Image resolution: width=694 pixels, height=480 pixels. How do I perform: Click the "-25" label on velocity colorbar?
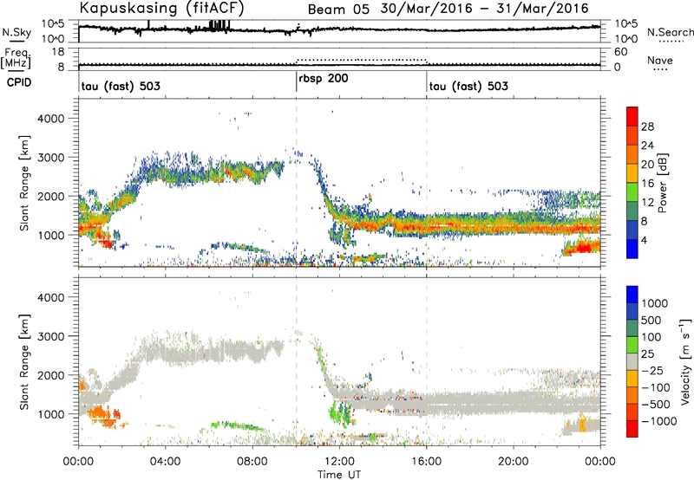coord(652,371)
